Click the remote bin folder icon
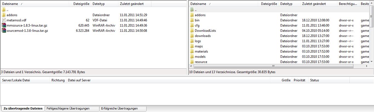 (192, 20)
